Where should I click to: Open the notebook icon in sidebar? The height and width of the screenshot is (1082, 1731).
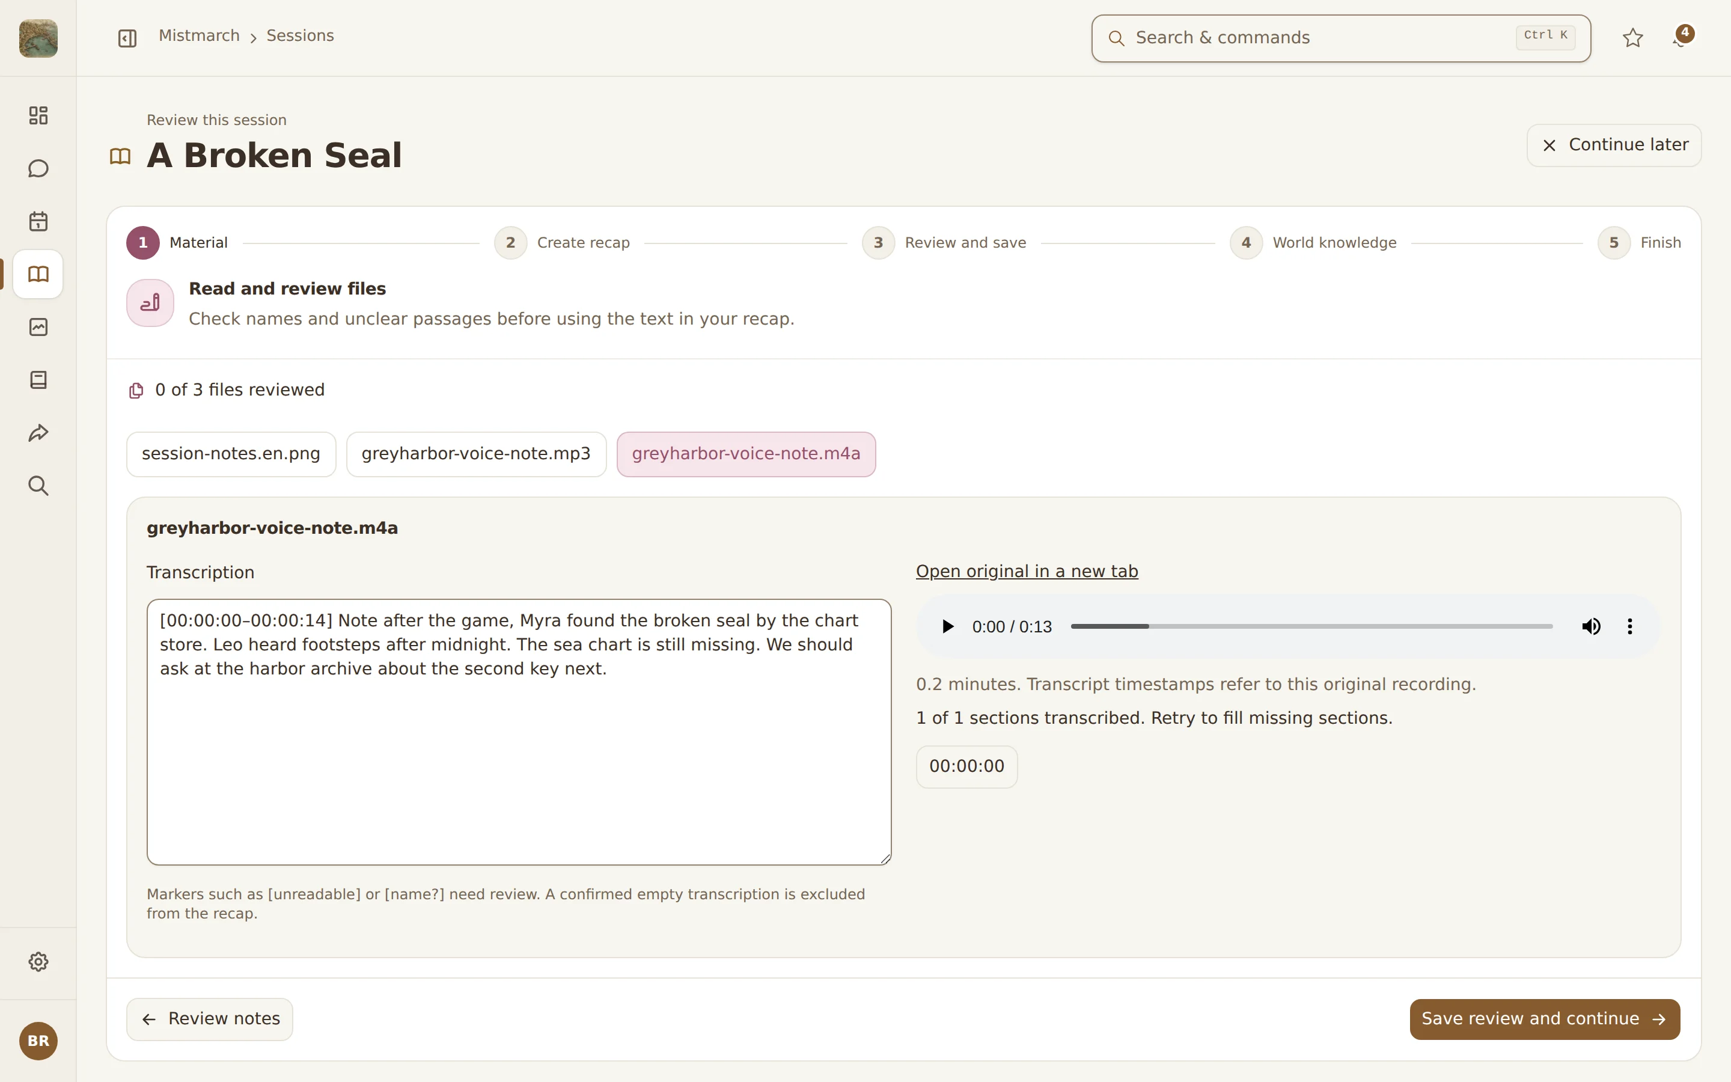click(x=38, y=380)
